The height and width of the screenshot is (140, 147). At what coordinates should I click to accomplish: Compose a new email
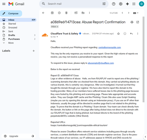[x=11, y=13]
